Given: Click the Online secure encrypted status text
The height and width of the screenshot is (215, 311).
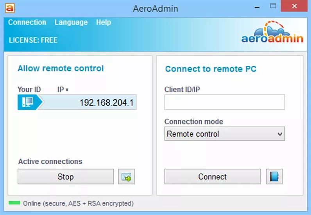Looking at the screenshot, I should (x=79, y=204).
